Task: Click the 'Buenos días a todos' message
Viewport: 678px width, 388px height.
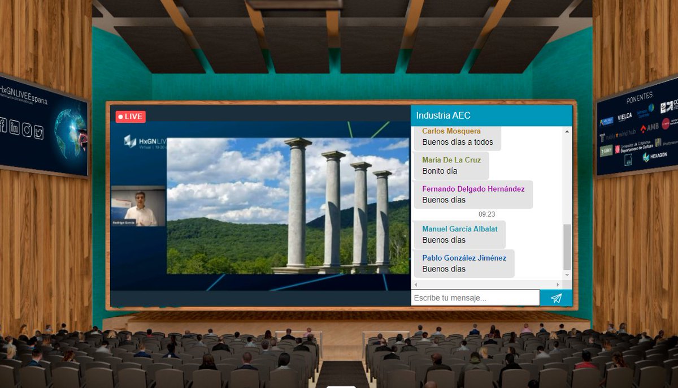Action: (x=458, y=142)
